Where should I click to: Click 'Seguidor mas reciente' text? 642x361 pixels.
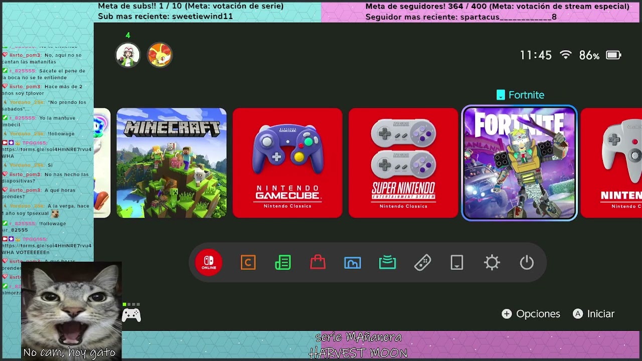(x=461, y=17)
